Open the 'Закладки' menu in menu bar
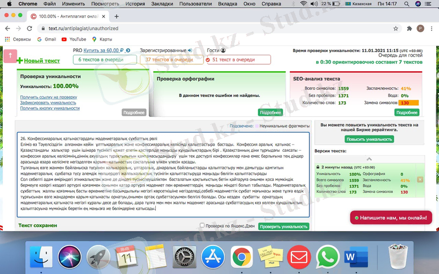 pyautogui.click(x=161, y=4)
